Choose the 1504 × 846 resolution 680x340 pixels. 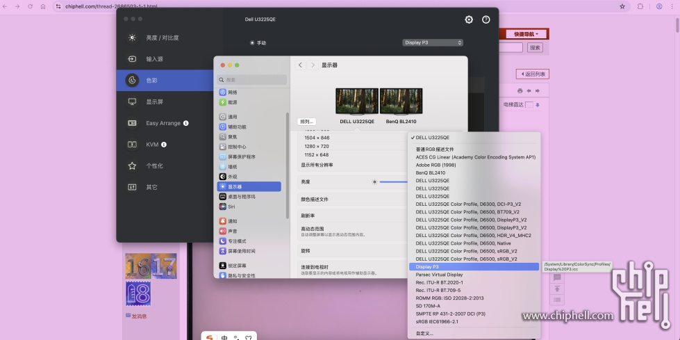317,138
